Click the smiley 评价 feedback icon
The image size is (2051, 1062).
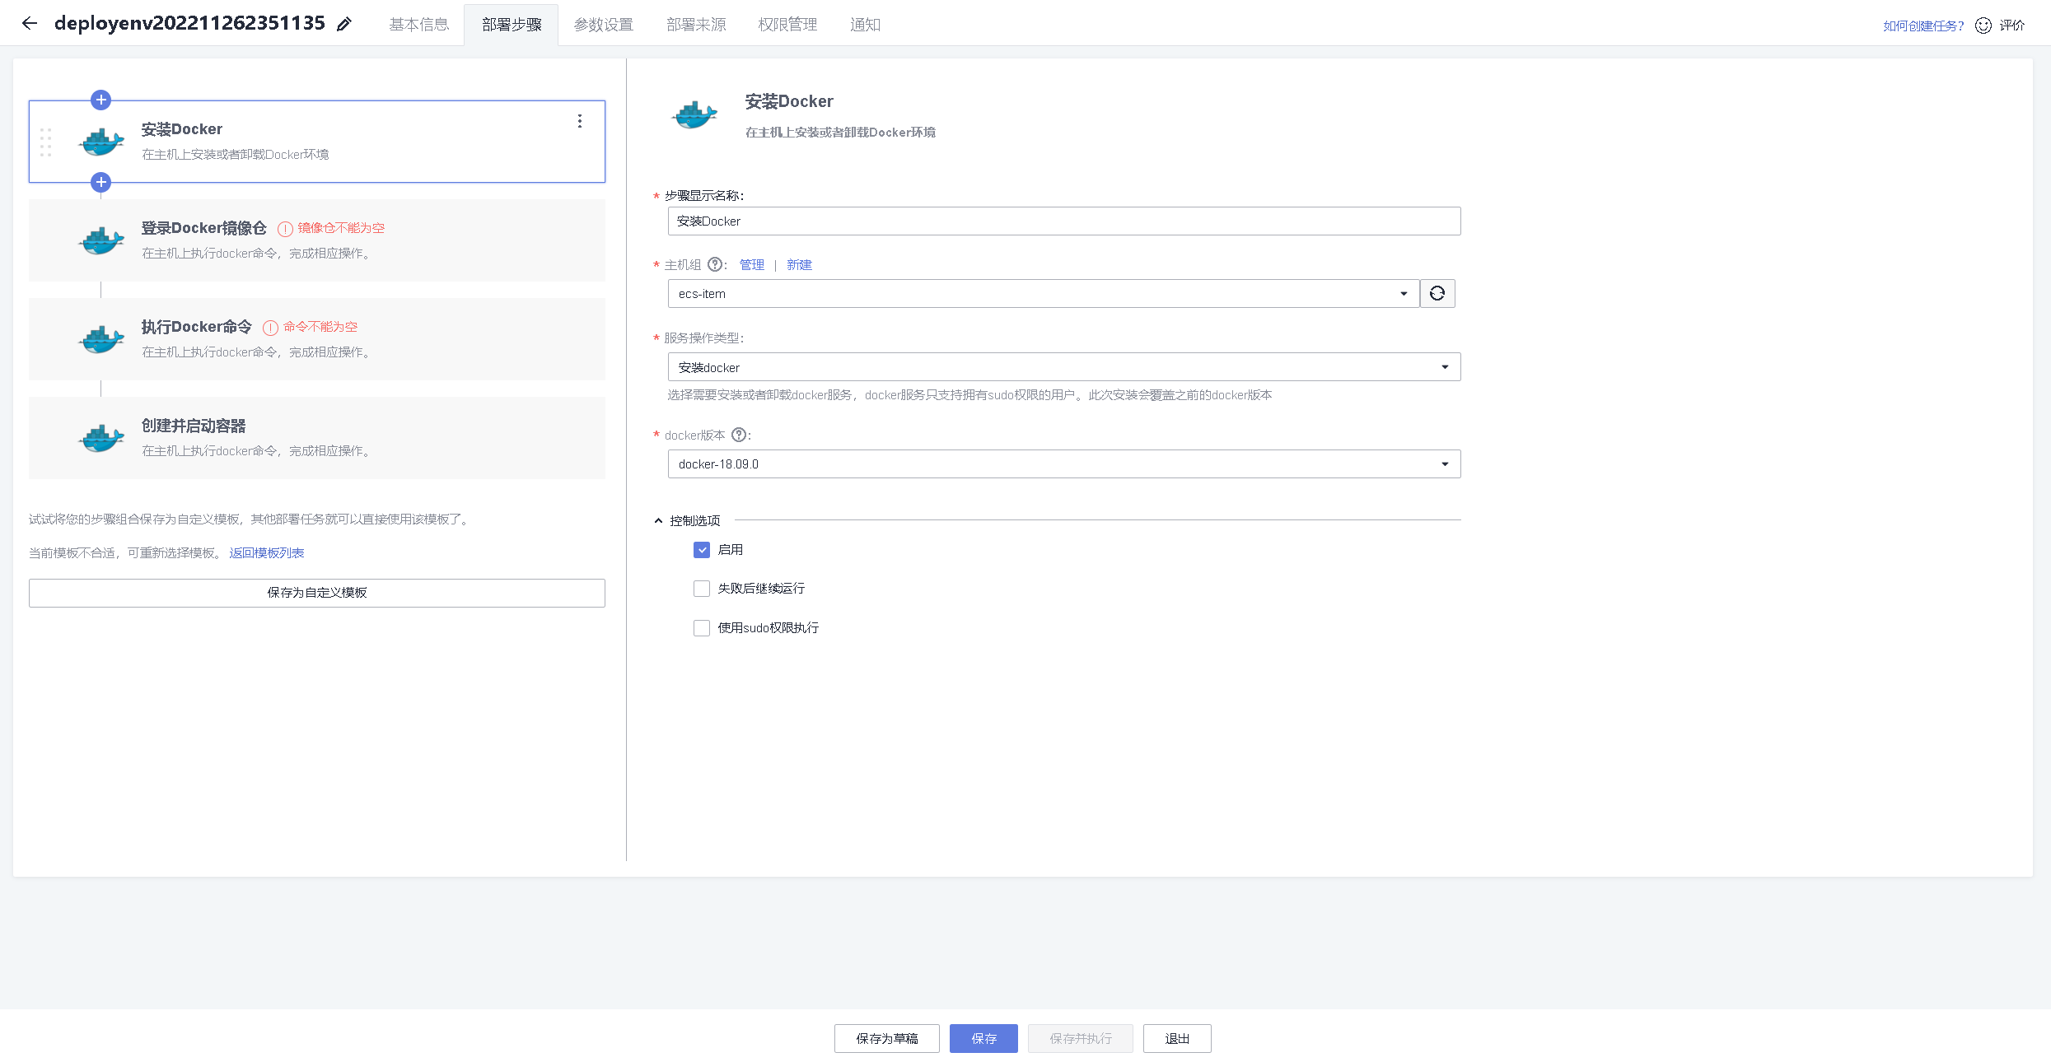coord(1983,26)
